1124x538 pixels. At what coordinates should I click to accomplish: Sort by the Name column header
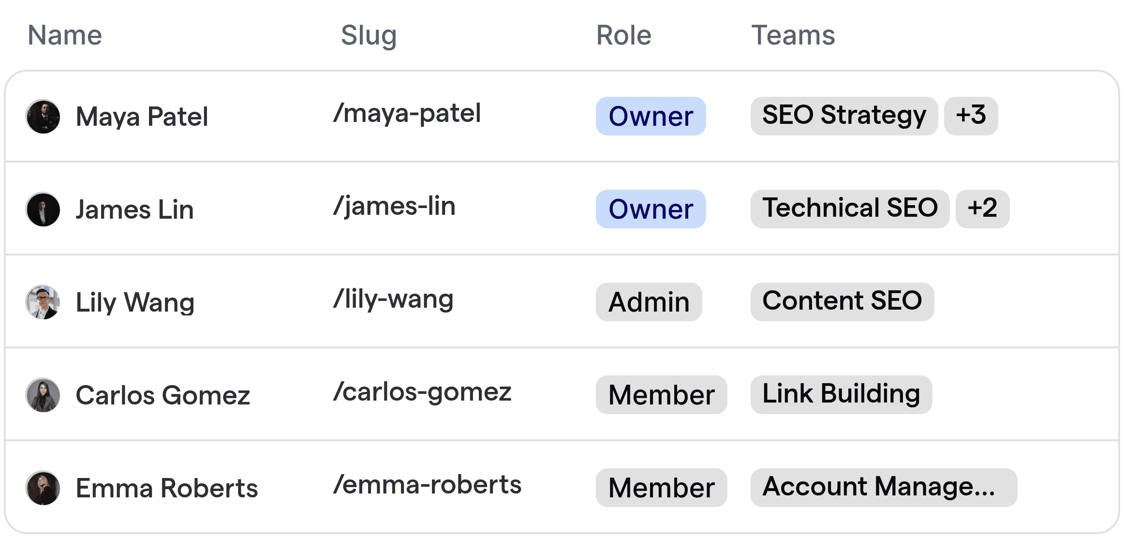point(64,35)
